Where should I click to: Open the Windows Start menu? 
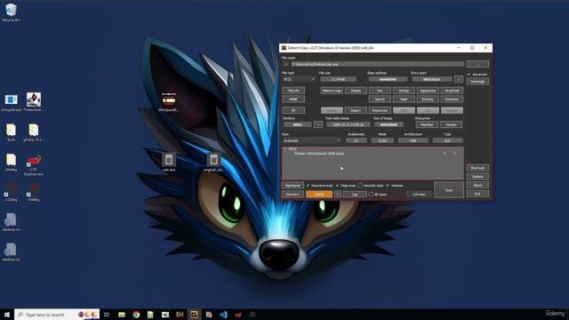coord(7,315)
